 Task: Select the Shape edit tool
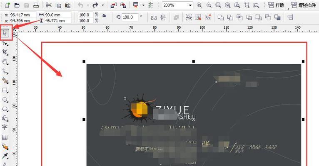click(5, 43)
